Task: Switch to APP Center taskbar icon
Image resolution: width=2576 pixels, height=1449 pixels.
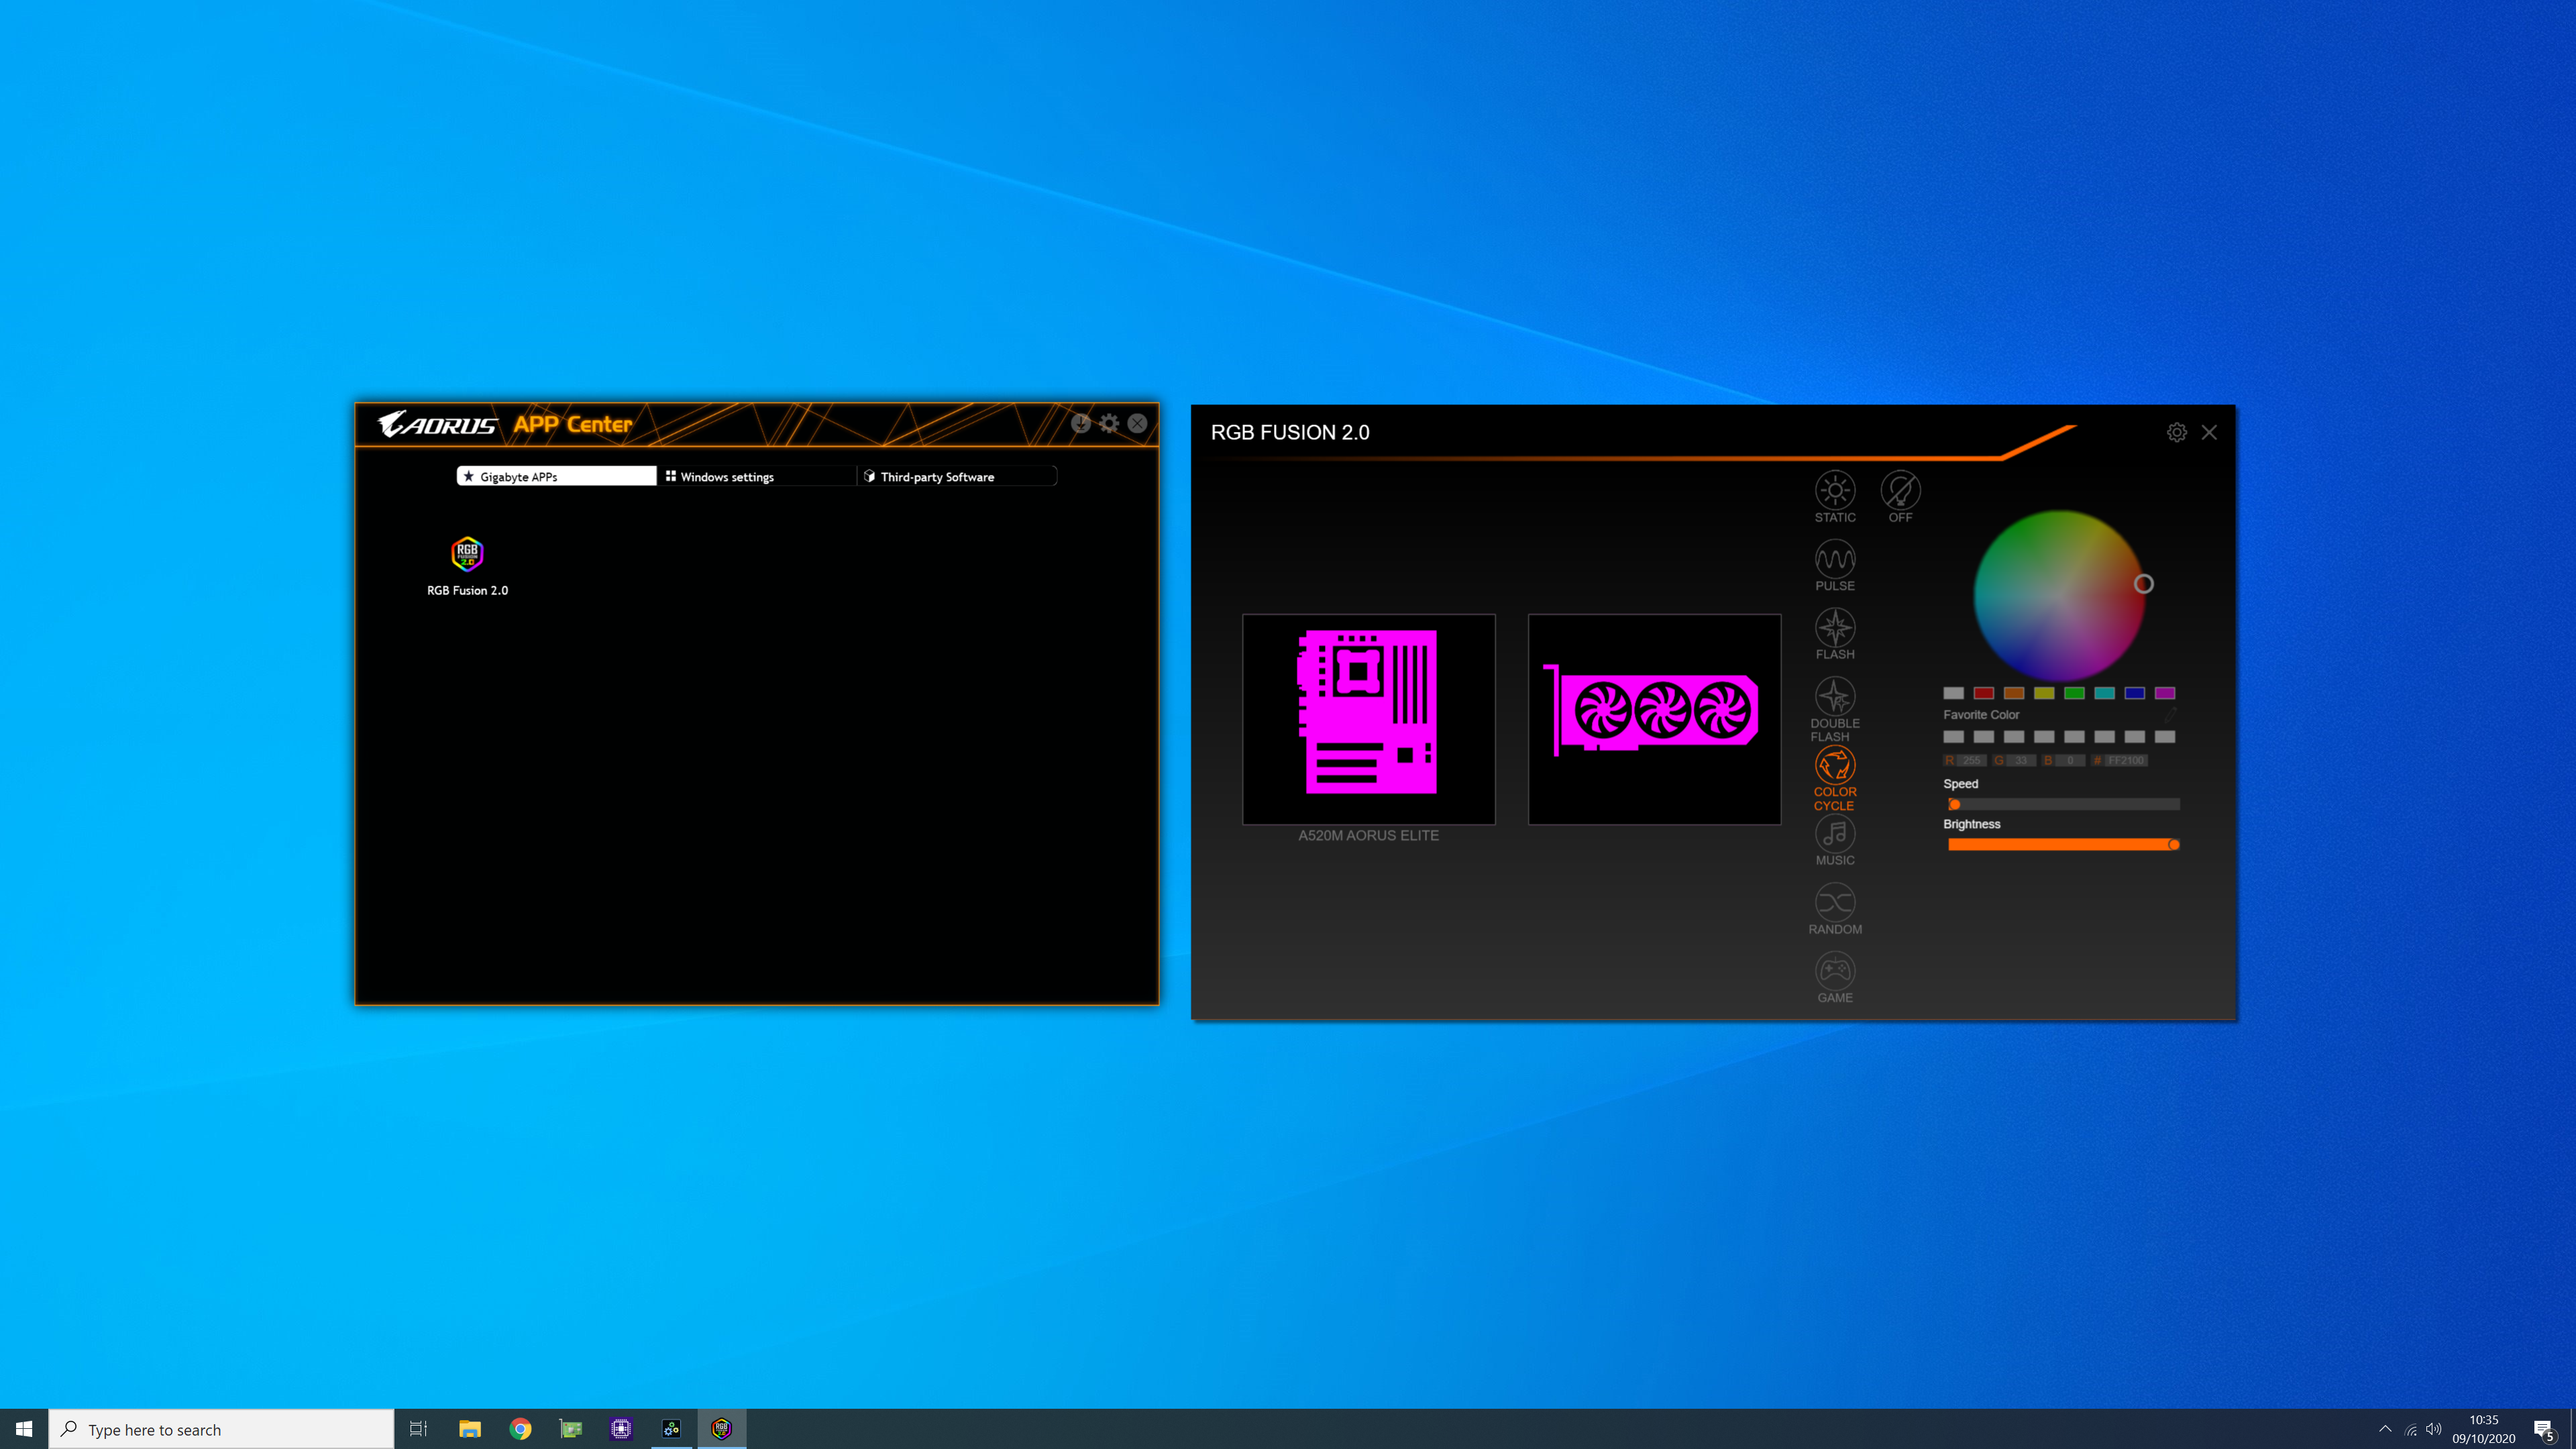Action: (x=671, y=1429)
